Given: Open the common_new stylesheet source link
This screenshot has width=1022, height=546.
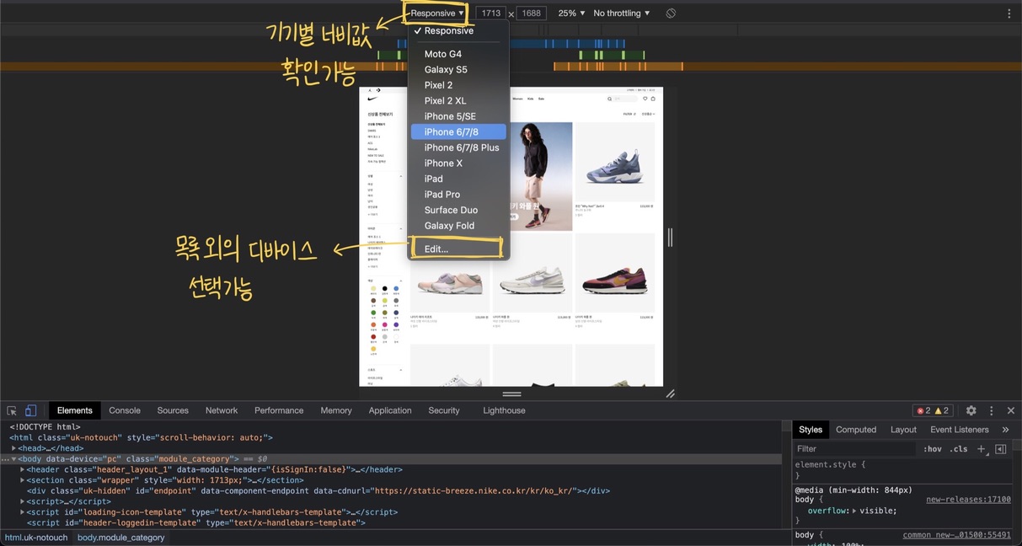Looking at the screenshot, I should pos(956,535).
